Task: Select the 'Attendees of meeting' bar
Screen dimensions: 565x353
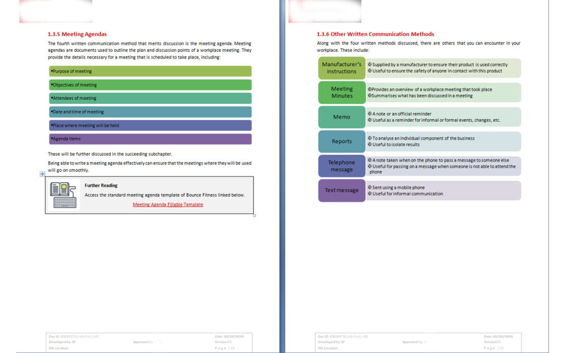Action: coord(150,98)
